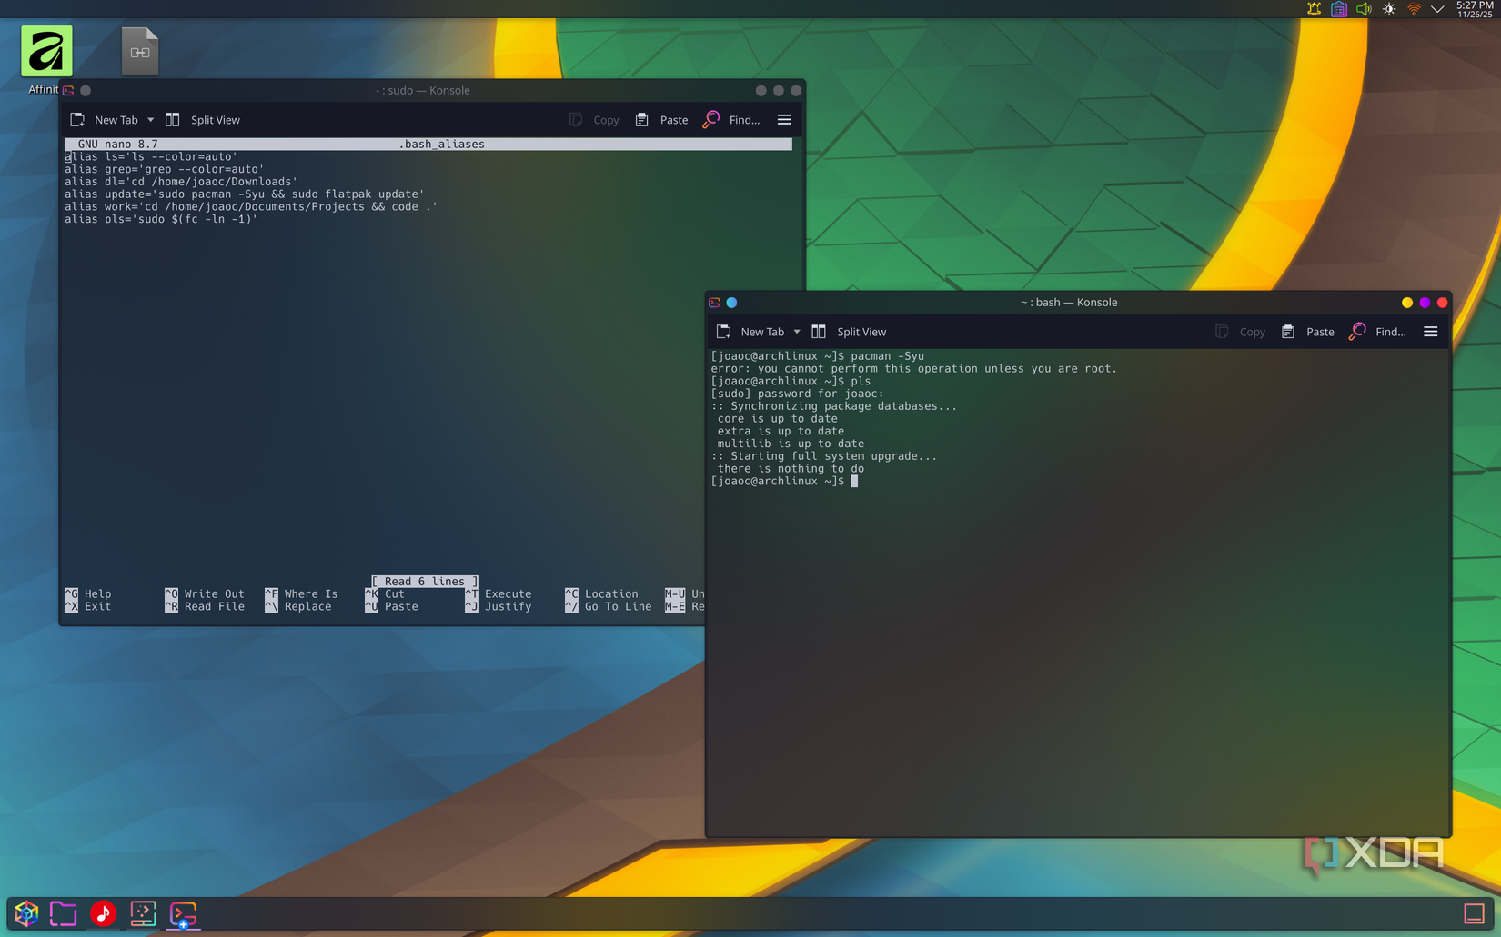The image size is (1501, 937).
Task: Open the rainbow cube application from the taskbar
Action: tap(25, 914)
